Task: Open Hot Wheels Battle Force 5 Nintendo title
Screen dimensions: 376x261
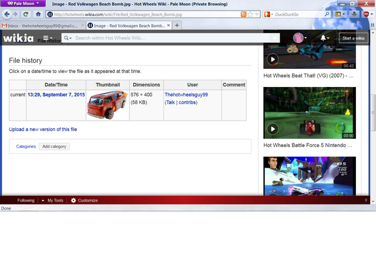Action: pos(308,145)
